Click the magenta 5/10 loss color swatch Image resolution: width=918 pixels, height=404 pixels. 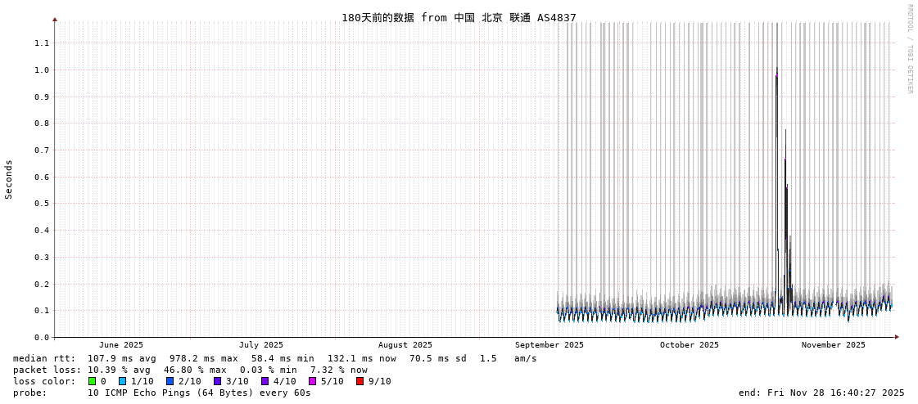pyautogui.click(x=312, y=381)
